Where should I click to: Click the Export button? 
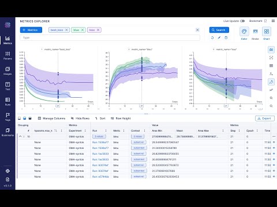pos(265,118)
